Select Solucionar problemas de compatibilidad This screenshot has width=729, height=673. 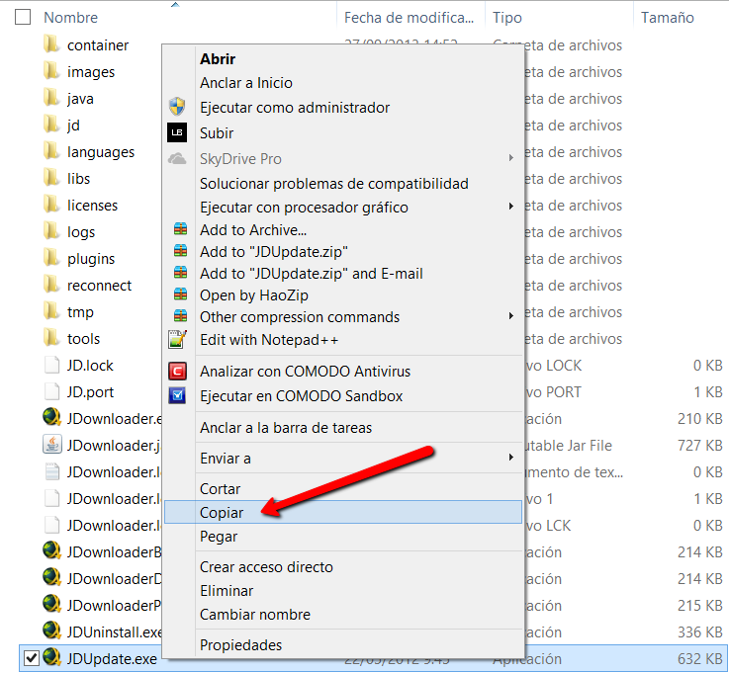[333, 184]
